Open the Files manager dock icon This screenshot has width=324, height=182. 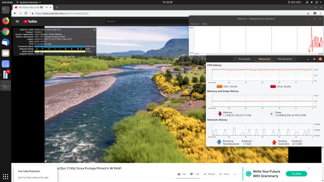pos(5,53)
